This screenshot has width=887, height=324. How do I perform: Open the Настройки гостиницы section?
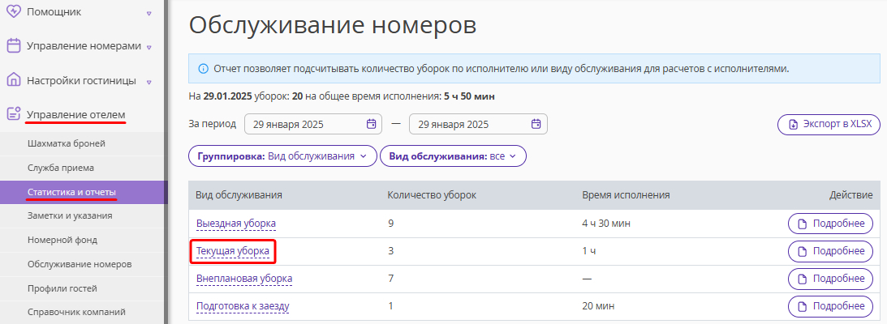(x=83, y=80)
